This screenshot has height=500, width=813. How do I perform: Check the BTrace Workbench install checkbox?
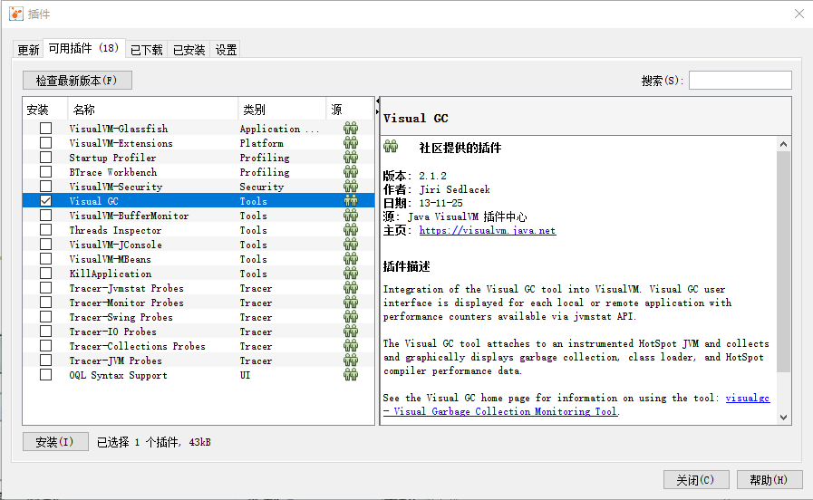point(45,171)
